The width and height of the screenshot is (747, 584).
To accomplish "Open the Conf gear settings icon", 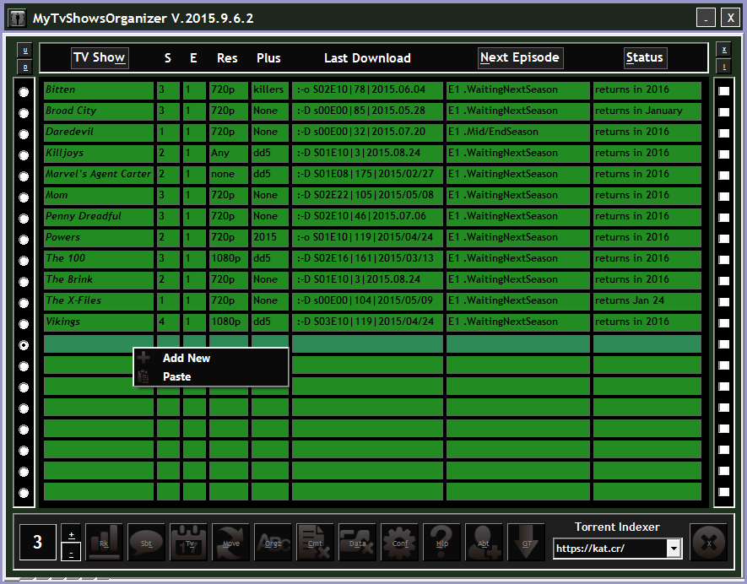I will [x=399, y=542].
